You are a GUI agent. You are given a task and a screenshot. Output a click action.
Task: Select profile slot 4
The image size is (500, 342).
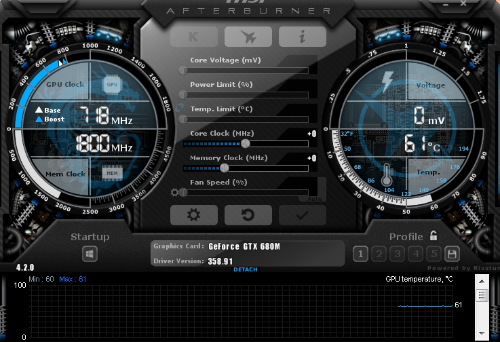point(416,254)
